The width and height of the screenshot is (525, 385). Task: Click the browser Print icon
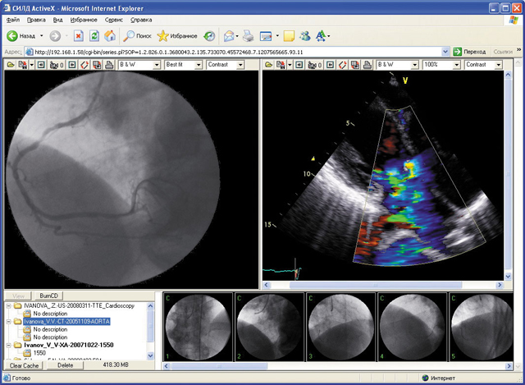click(248, 36)
